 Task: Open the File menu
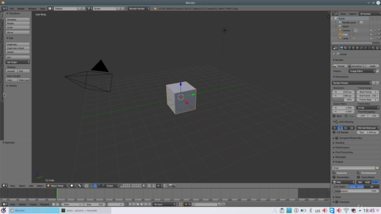(12, 8)
